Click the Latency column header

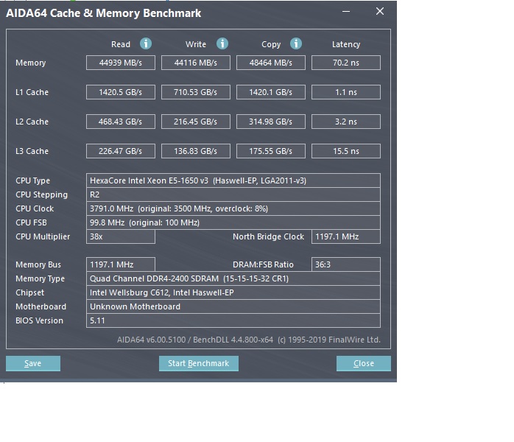[x=346, y=45]
